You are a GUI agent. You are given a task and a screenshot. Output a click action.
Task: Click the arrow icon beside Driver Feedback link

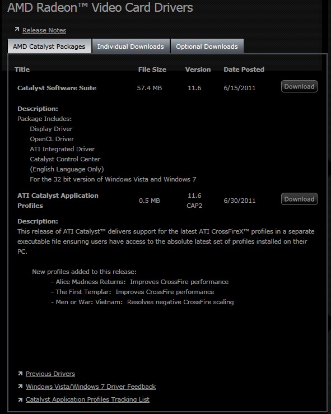(x=20, y=387)
